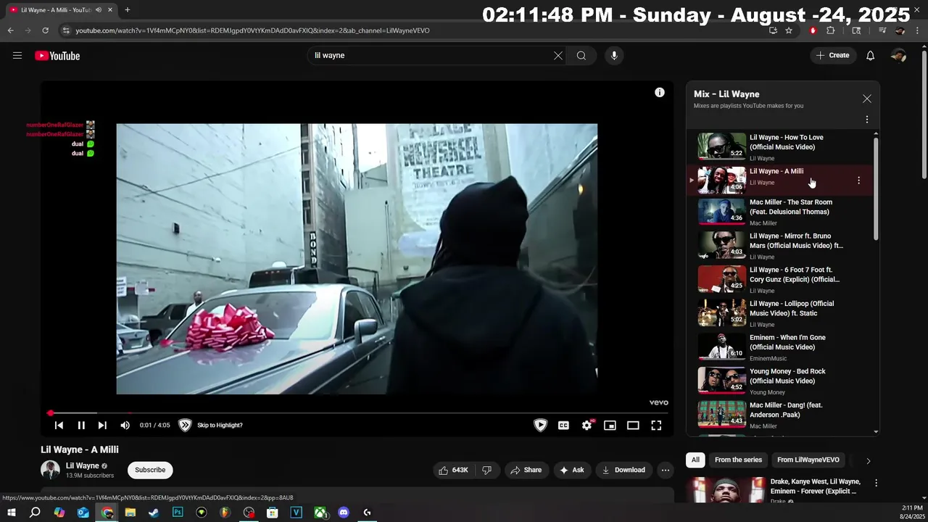Screen dimensions: 928x522
Task: Skip to next video
Action: (102, 426)
